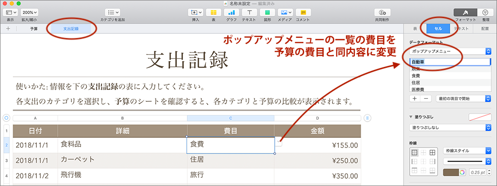This screenshot has height=186, width=497.
Task: Select top edge border option
Action: 414,170
